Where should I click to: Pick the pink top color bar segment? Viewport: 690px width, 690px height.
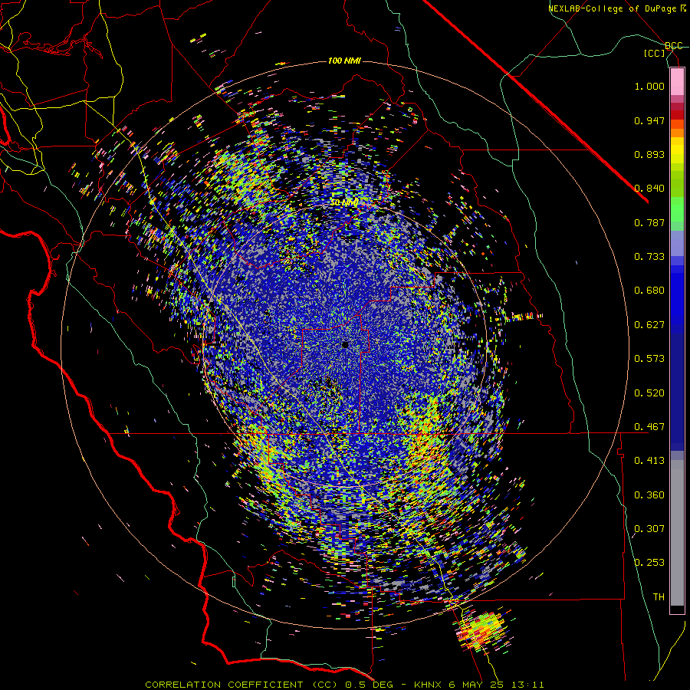(x=677, y=81)
